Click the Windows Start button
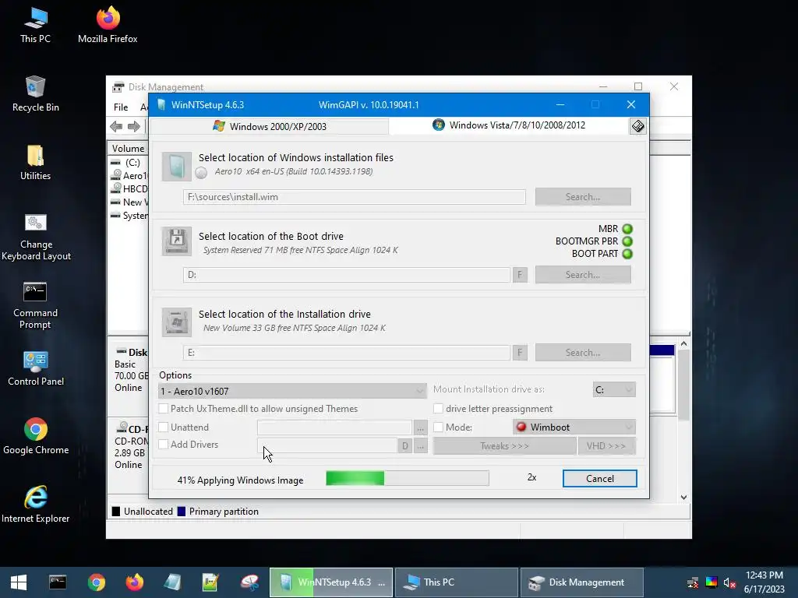The image size is (798, 598). pos(19,582)
